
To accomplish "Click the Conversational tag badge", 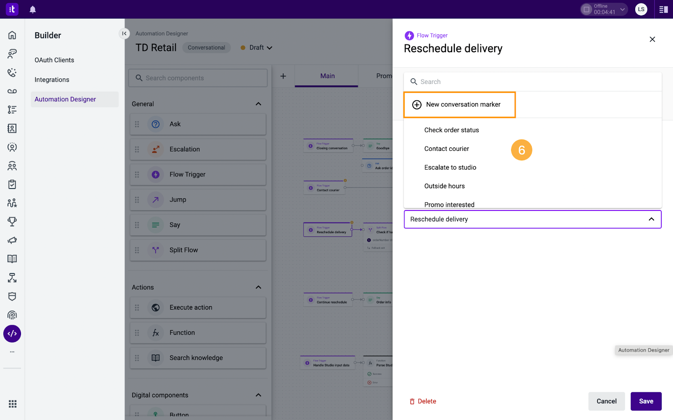I will tap(206, 47).
